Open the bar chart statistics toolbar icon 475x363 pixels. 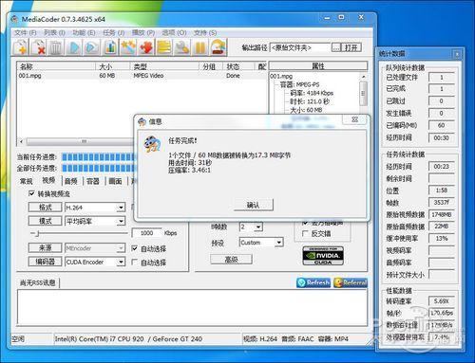point(110,47)
